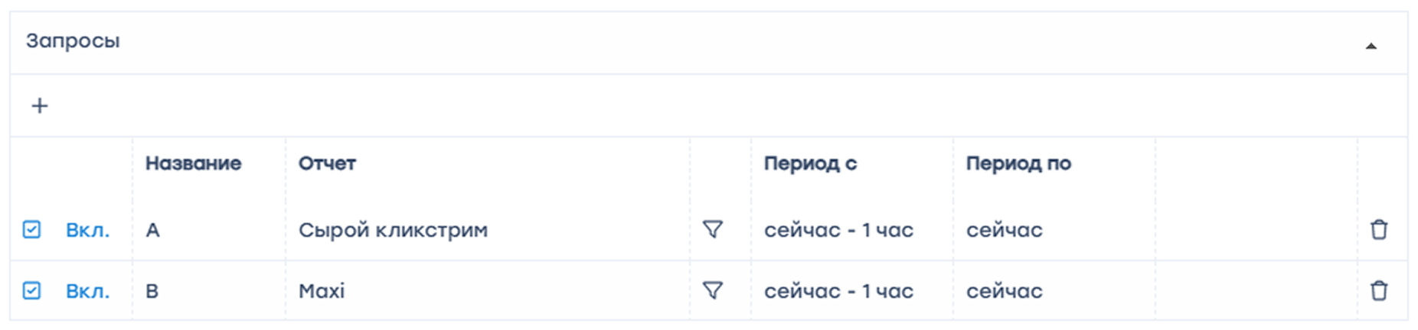Image resolution: width=1418 pixels, height=330 pixels.
Task: Edit Период по value for query B
Action: (x=1004, y=291)
